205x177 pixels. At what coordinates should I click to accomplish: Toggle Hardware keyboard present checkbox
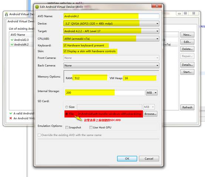[65, 45]
